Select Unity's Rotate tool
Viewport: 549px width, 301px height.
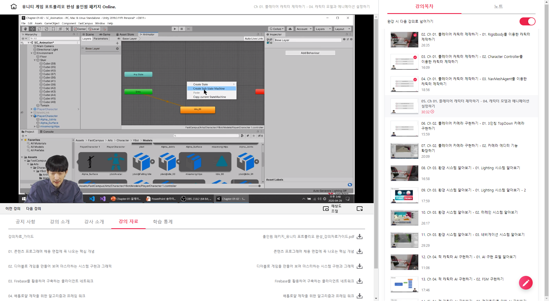coord(39,29)
